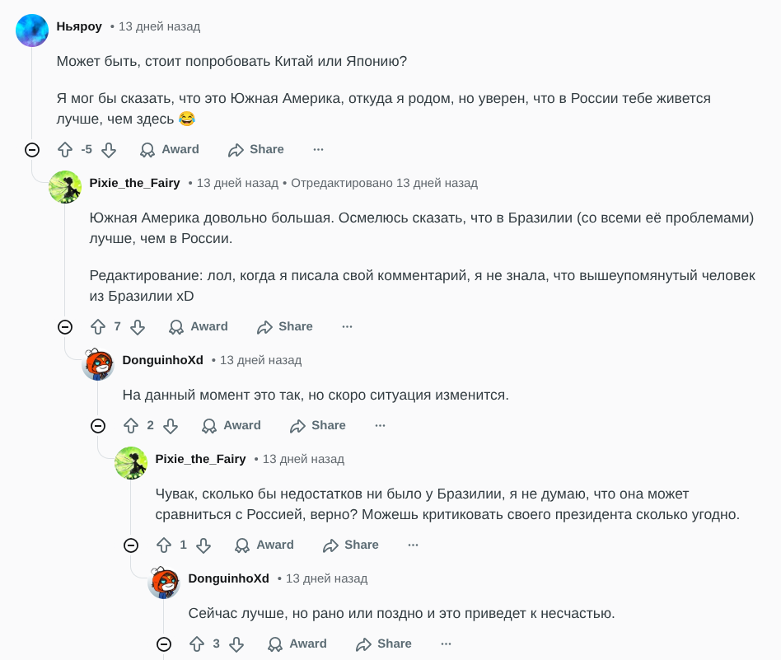The width and height of the screenshot is (781, 660).
Task: Open more options on comment scored 7
Action: pyautogui.click(x=347, y=326)
